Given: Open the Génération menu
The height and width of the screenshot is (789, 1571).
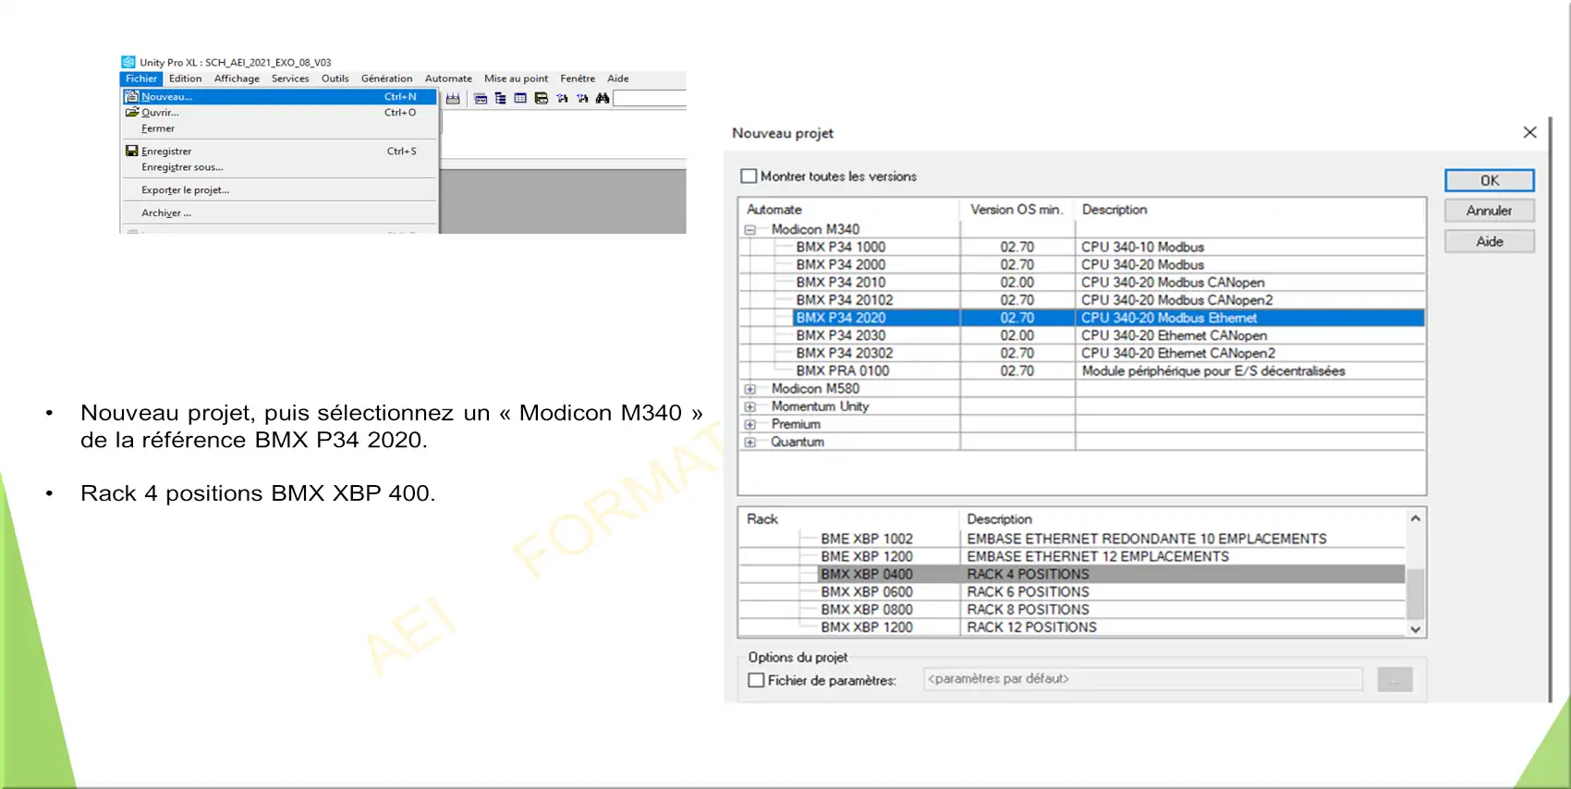Looking at the screenshot, I should point(386,79).
